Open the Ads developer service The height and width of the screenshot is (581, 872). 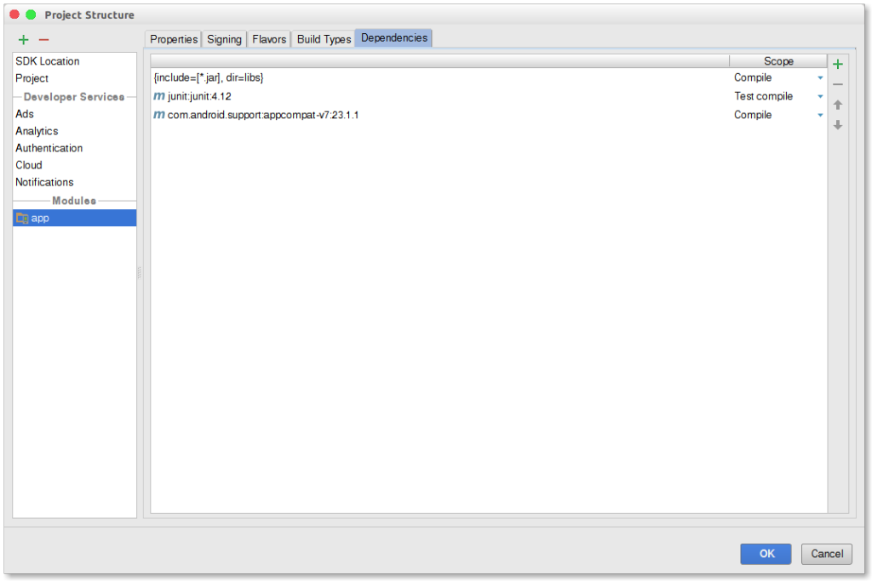pyautogui.click(x=75, y=114)
